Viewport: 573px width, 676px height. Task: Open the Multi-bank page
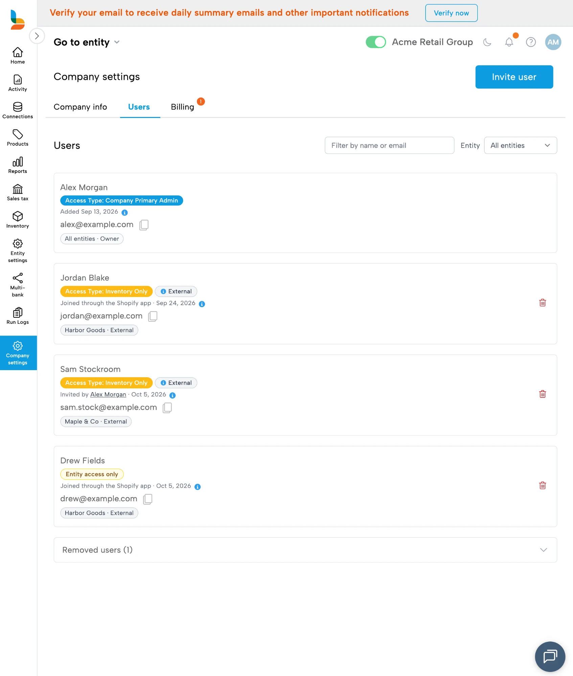[x=18, y=285]
